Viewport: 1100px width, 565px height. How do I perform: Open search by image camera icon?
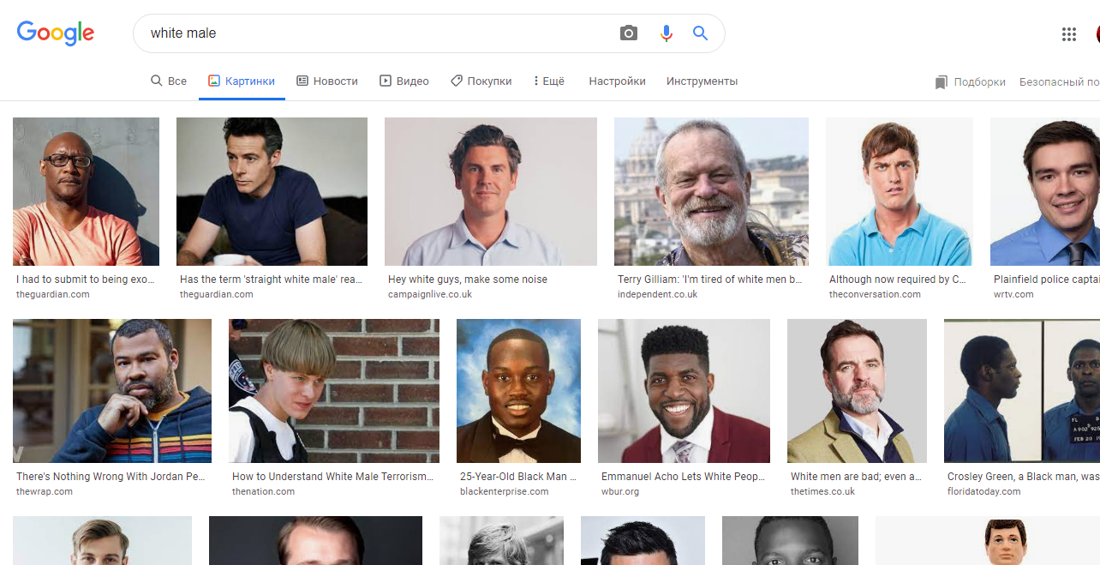click(629, 33)
